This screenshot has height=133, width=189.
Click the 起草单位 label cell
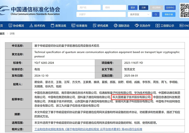click(19, 99)
